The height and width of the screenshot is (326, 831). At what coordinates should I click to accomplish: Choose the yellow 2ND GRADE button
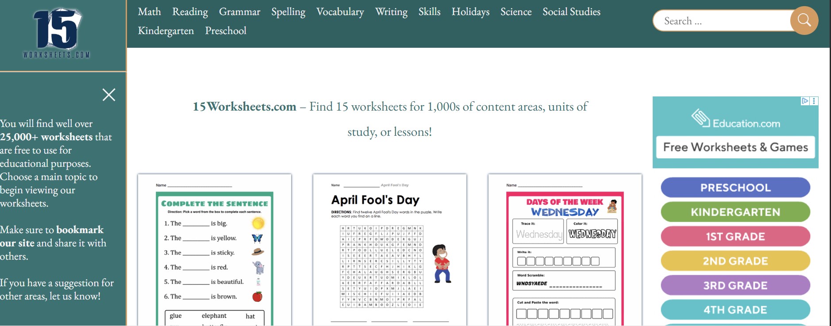coord(735,261)
